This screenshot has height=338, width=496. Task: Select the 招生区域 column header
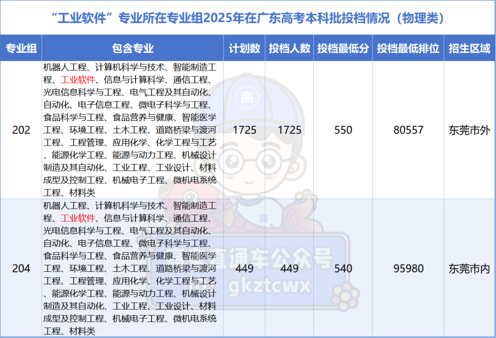coord(469,47)
